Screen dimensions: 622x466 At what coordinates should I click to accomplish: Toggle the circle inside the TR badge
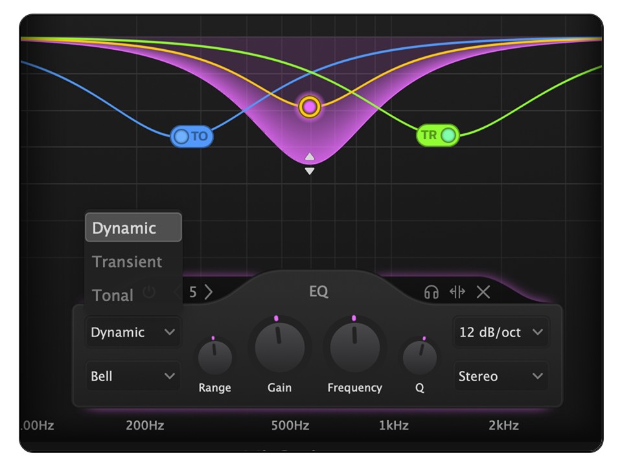(x=448, y=135)
